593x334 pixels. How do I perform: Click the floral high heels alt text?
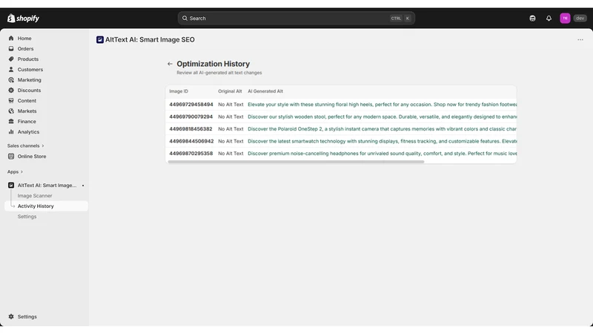pos(382,105)
